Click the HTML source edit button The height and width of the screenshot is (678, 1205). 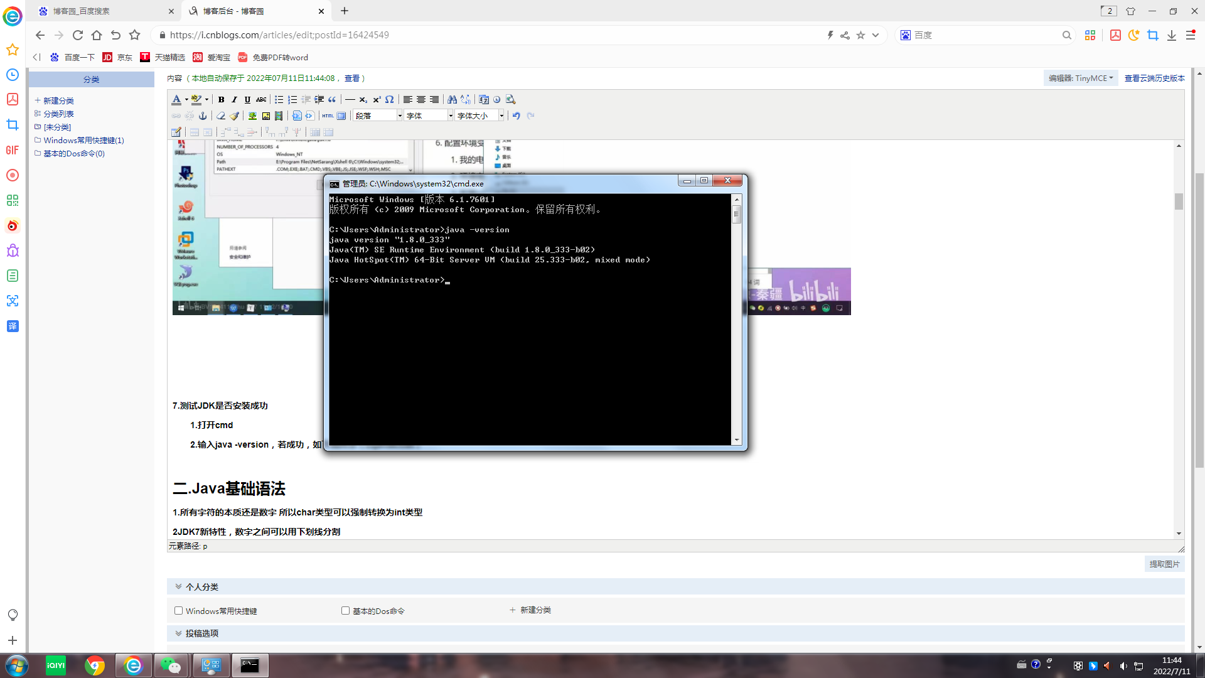pyautogui.click(x=328, y=116)
